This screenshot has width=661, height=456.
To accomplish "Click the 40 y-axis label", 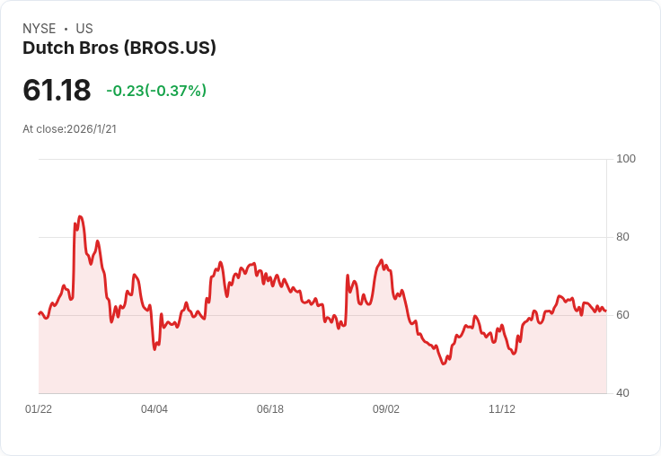I will point(622,393).
